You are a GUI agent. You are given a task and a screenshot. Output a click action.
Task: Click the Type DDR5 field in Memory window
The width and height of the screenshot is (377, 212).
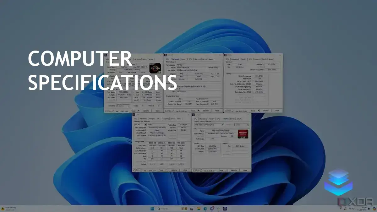pyautogui.click(x=240, y=65)
